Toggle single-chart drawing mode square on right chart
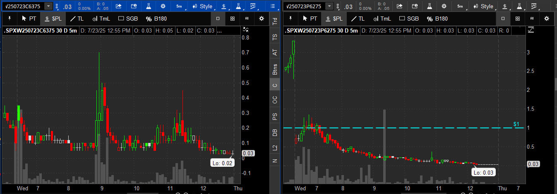557x194 pixels. pyautogui.click(x=502, y=19)
